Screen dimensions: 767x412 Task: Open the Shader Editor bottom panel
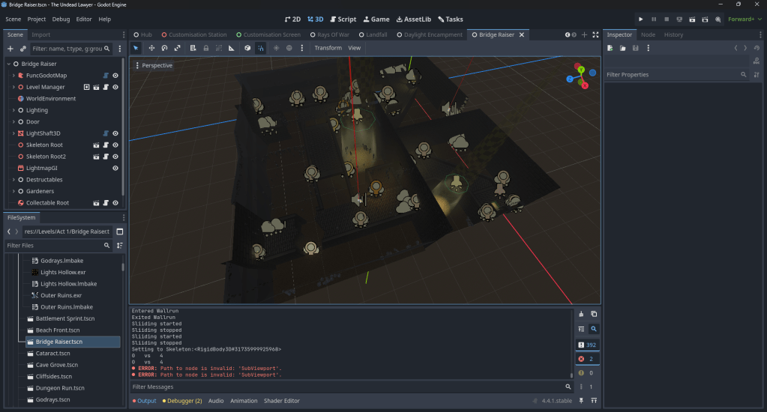(x=281, y=401)
